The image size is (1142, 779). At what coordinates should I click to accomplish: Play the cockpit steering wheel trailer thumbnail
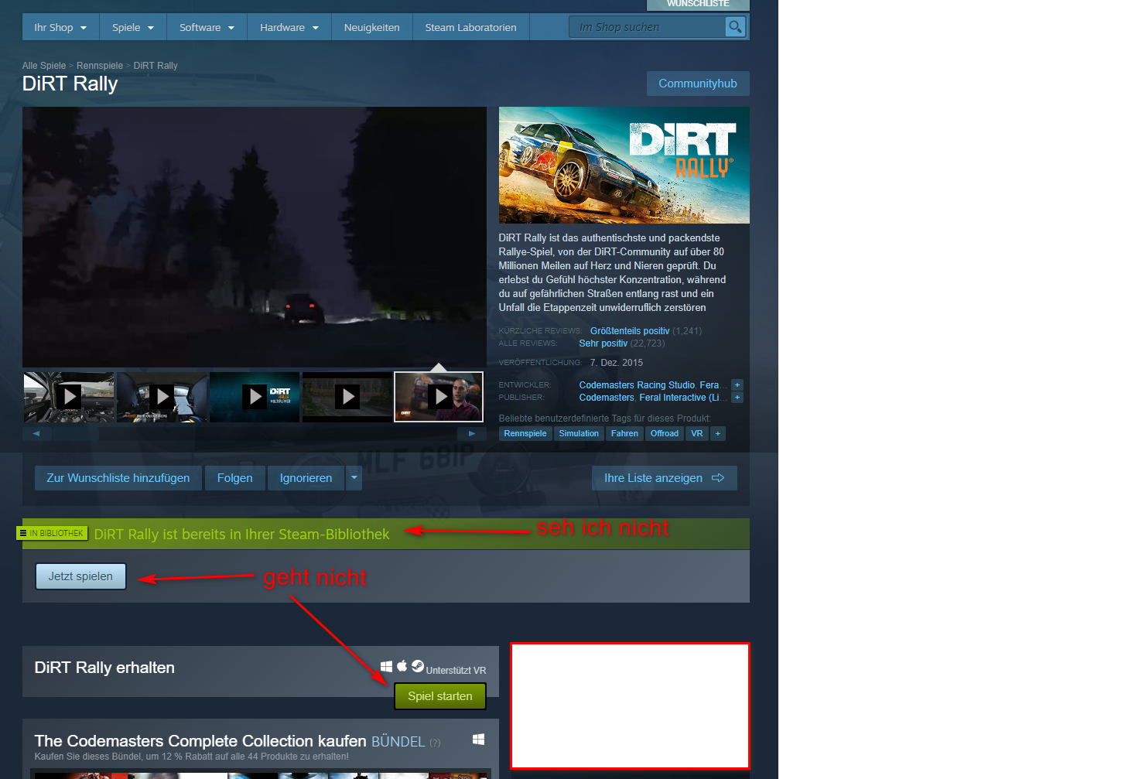pos(69,397)
